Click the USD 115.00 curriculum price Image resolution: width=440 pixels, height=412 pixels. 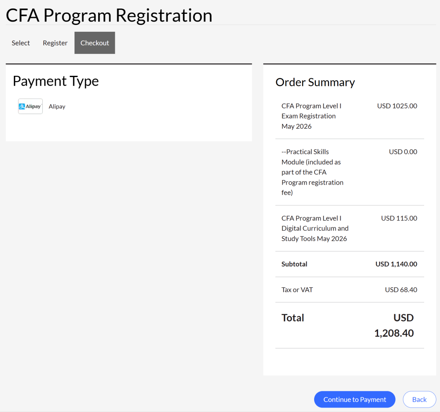(399, 218)
